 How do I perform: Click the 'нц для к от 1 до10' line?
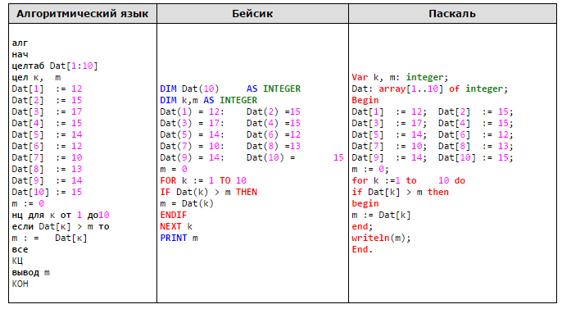click(61, 216)
